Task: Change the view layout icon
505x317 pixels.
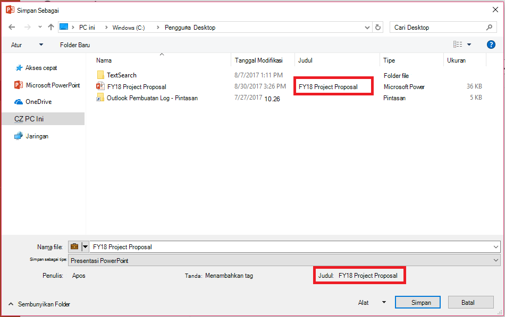Action: [x=457, y=45]
